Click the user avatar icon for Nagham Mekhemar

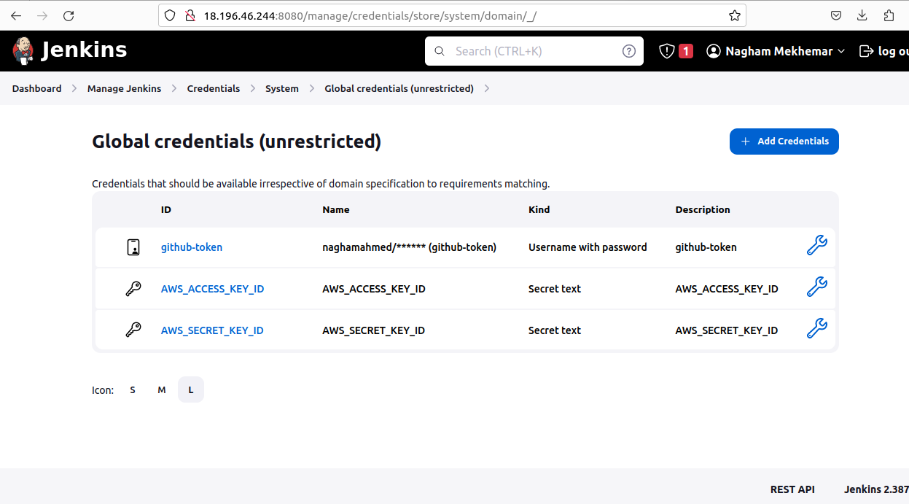pyautogui.click(x=714, y=51)
